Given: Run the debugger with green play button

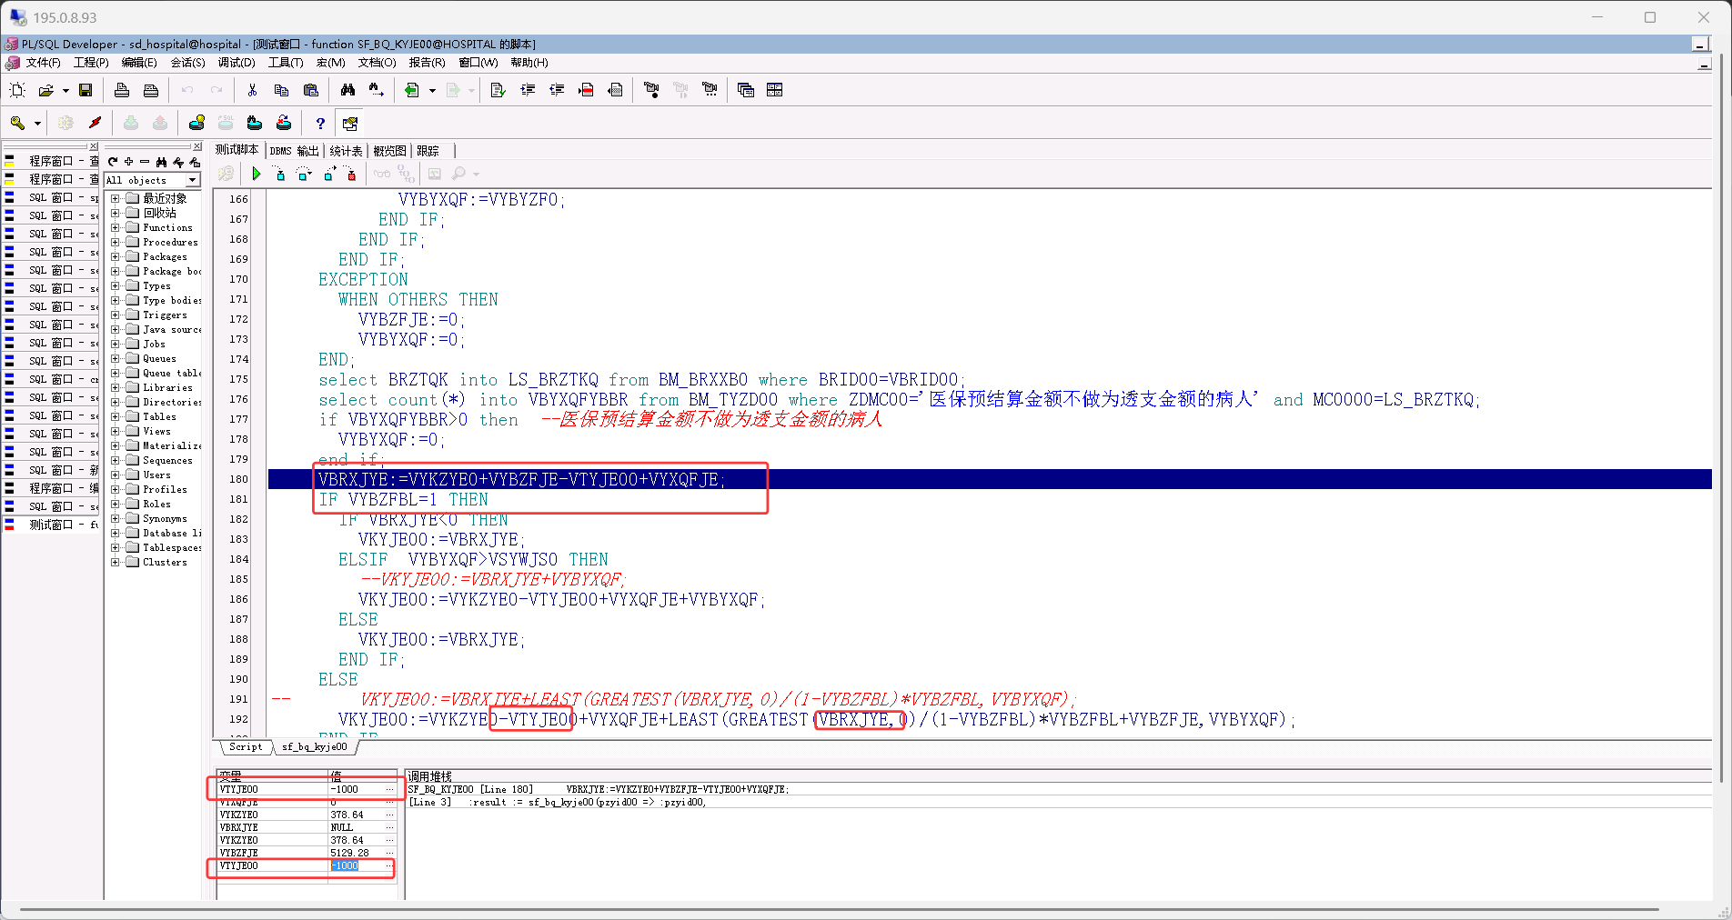Looking at the screenshot, I should [257, 174].
